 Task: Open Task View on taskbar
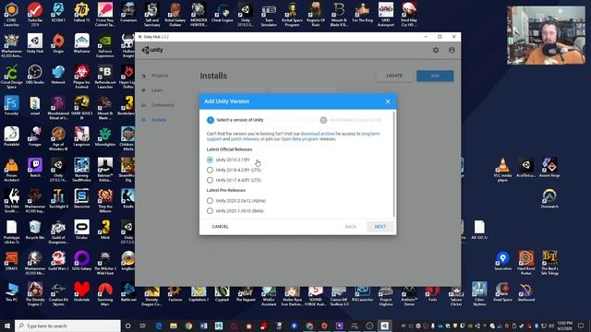tap(143, 326)
